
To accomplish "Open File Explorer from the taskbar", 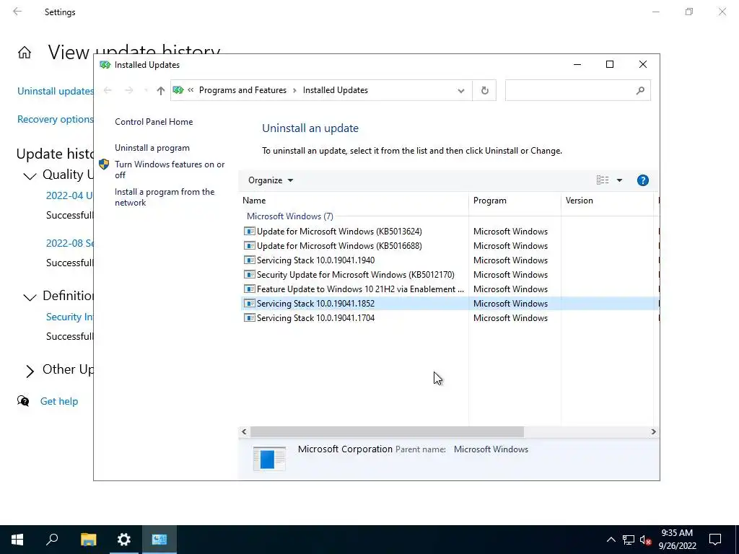I will click(88, 540).
